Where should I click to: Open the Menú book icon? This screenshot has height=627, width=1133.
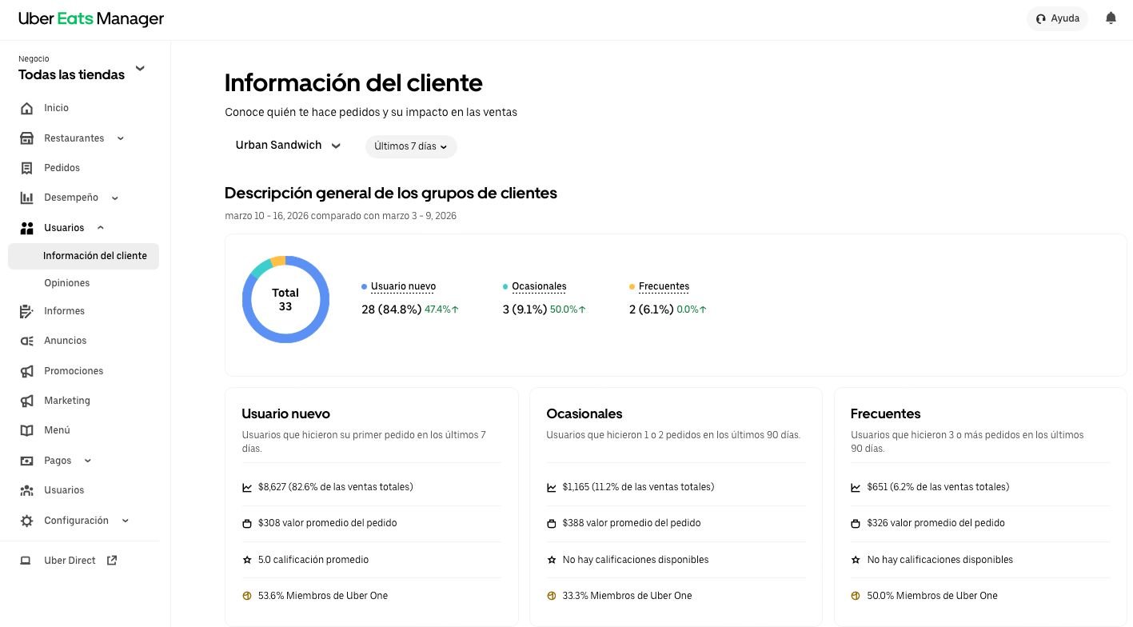pos(27,430)
